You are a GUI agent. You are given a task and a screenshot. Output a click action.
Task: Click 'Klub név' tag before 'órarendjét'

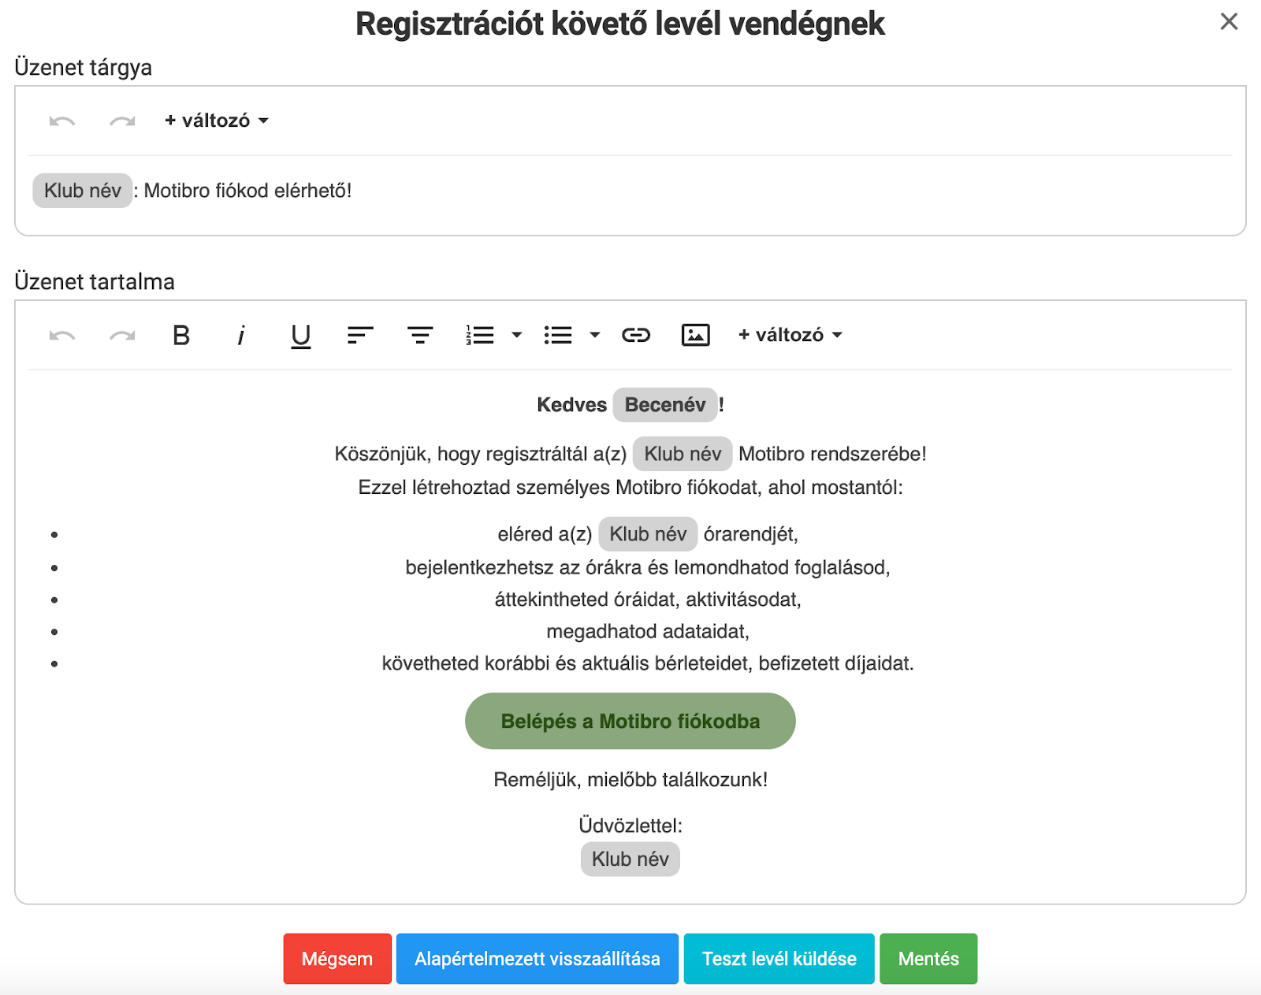648,534
